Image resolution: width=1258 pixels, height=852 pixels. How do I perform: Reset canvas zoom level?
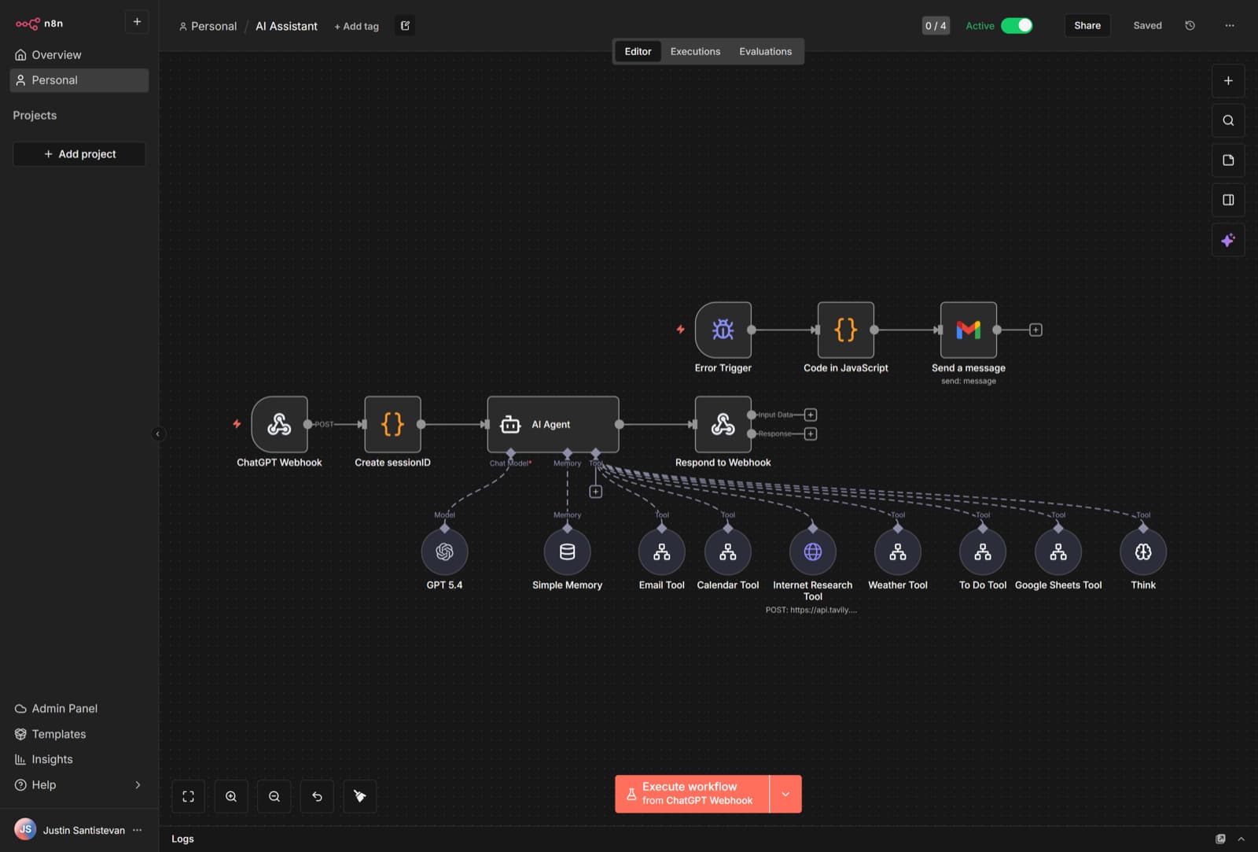pos(317,796)
